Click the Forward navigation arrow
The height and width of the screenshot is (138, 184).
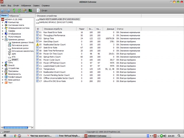pos(8,11)
